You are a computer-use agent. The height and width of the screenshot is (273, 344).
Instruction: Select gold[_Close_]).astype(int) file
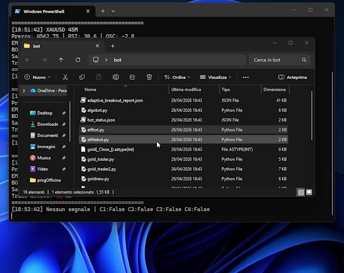point(184,149)
